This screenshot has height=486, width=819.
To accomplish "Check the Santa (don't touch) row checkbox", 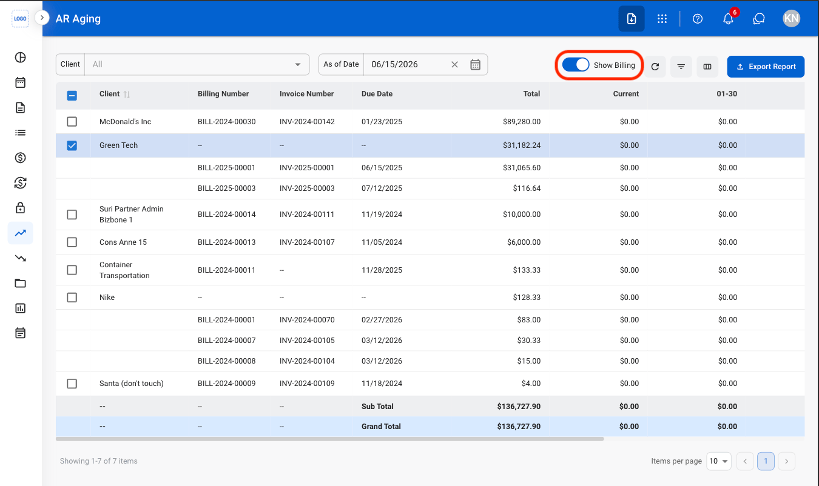I will (72, 384).
